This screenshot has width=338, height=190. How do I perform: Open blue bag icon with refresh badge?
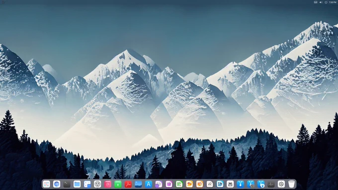261,184
